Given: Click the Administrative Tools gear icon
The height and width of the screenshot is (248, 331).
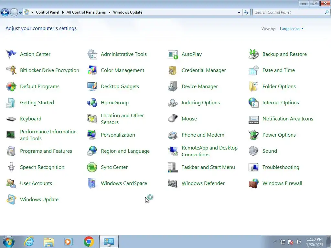Looking at the screenshot, I should click(x=92, y=54).
